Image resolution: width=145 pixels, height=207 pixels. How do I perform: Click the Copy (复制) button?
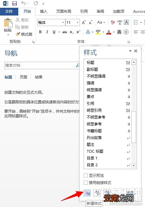(22, 27)
